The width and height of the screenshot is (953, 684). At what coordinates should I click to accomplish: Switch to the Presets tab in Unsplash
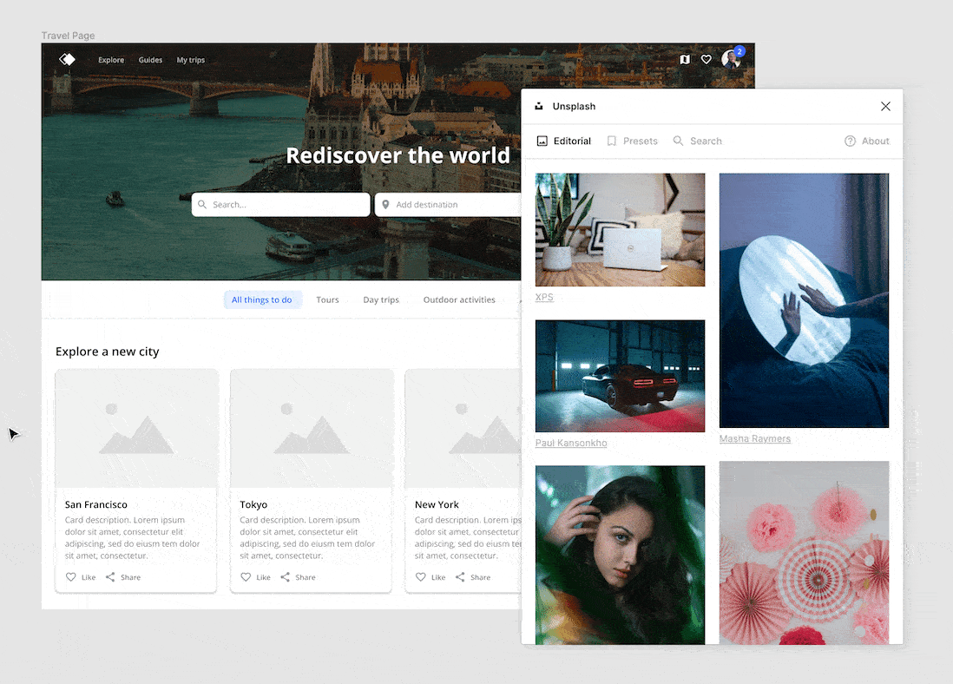632,141
